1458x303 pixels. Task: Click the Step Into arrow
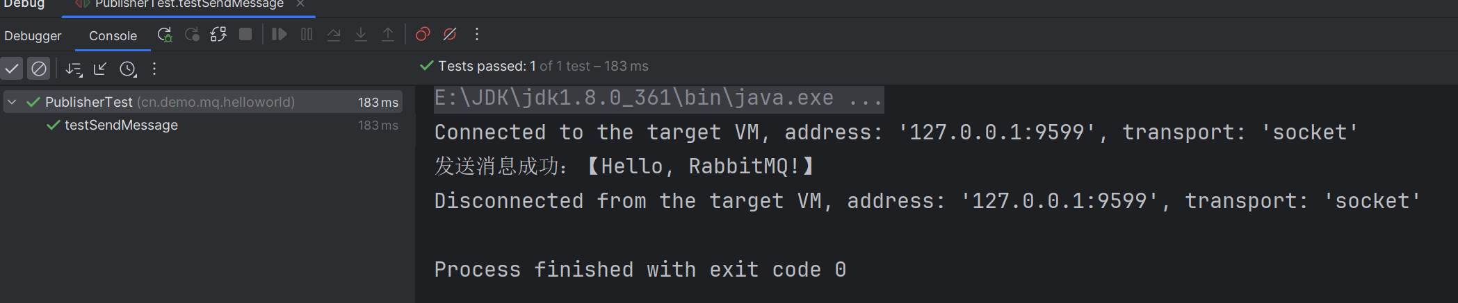(x=361, y=35)
